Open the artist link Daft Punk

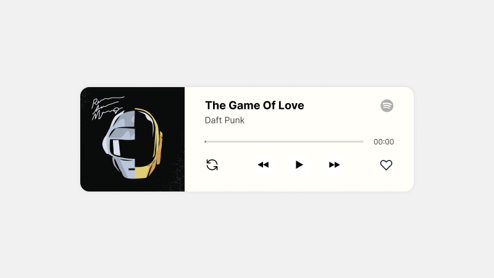tap(225, 120)
